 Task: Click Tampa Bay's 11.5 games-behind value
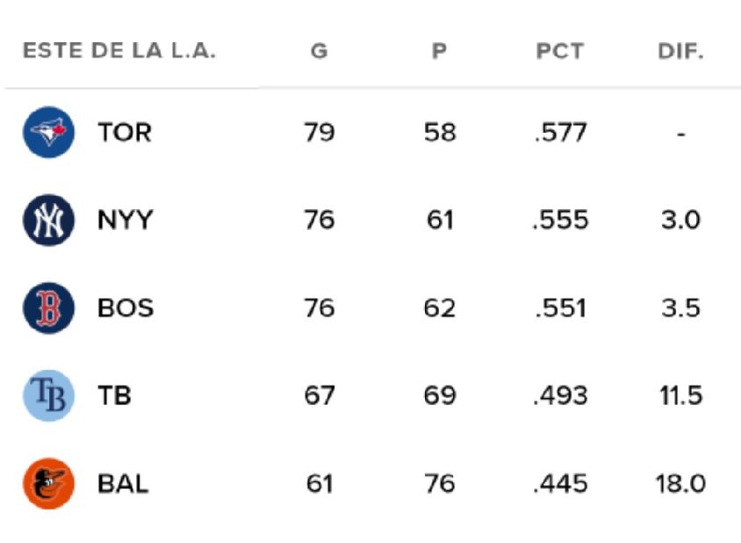680,395
